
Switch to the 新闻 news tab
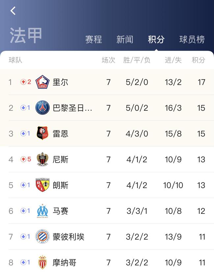click(125, 39)
